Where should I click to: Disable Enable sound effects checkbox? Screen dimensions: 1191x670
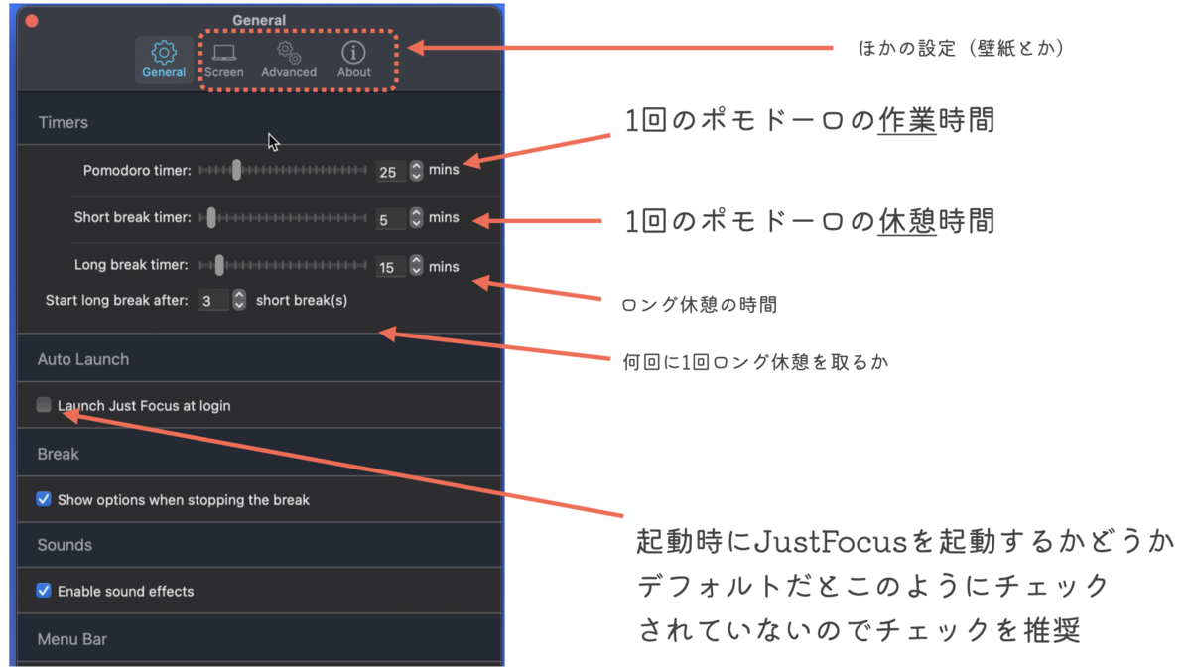[x=44, y=590]
